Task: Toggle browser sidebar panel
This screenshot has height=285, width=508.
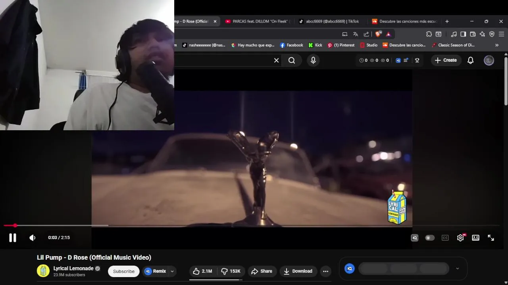Action: (463, 34)
